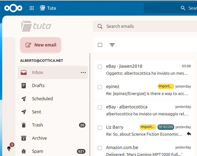This screenshot has height=156, width=197.
Task: Open the Archive folder
Action: (x=53, y=138)
